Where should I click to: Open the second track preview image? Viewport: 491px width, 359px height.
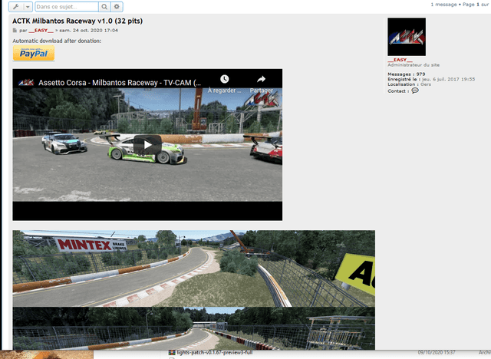coord(193,328)
